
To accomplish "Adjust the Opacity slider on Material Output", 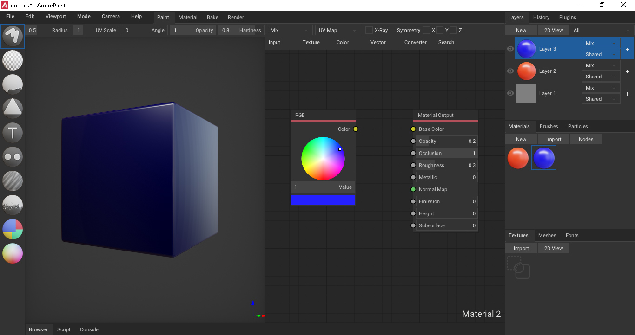I will pyautogui.click(x=447, y=141).
